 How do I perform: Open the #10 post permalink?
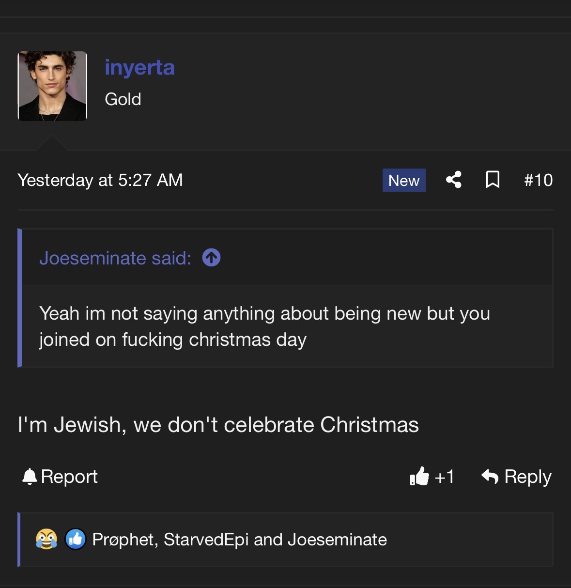tap(538, 180)
